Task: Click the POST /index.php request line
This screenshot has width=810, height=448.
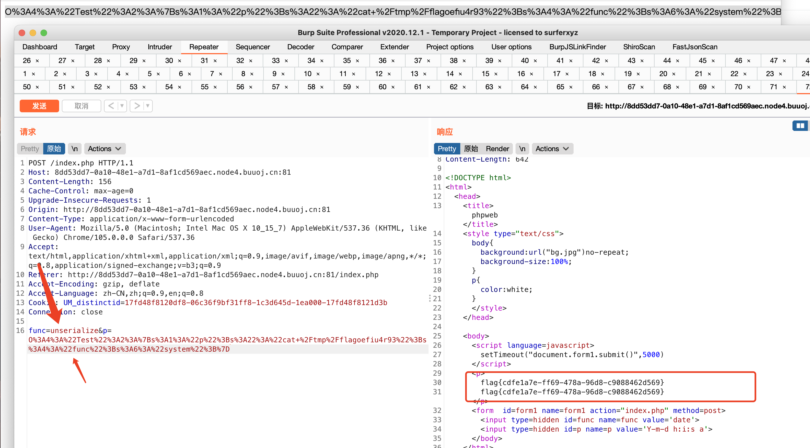Action: coord(81,163)
